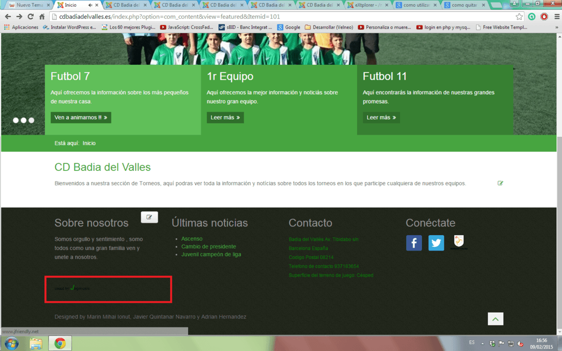
Task: Go back with browser back arrow
Action: pos(8,17)
